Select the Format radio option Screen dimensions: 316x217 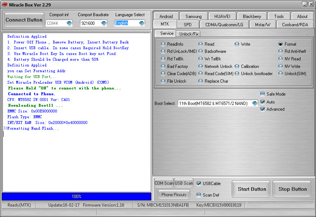(288, 44)
